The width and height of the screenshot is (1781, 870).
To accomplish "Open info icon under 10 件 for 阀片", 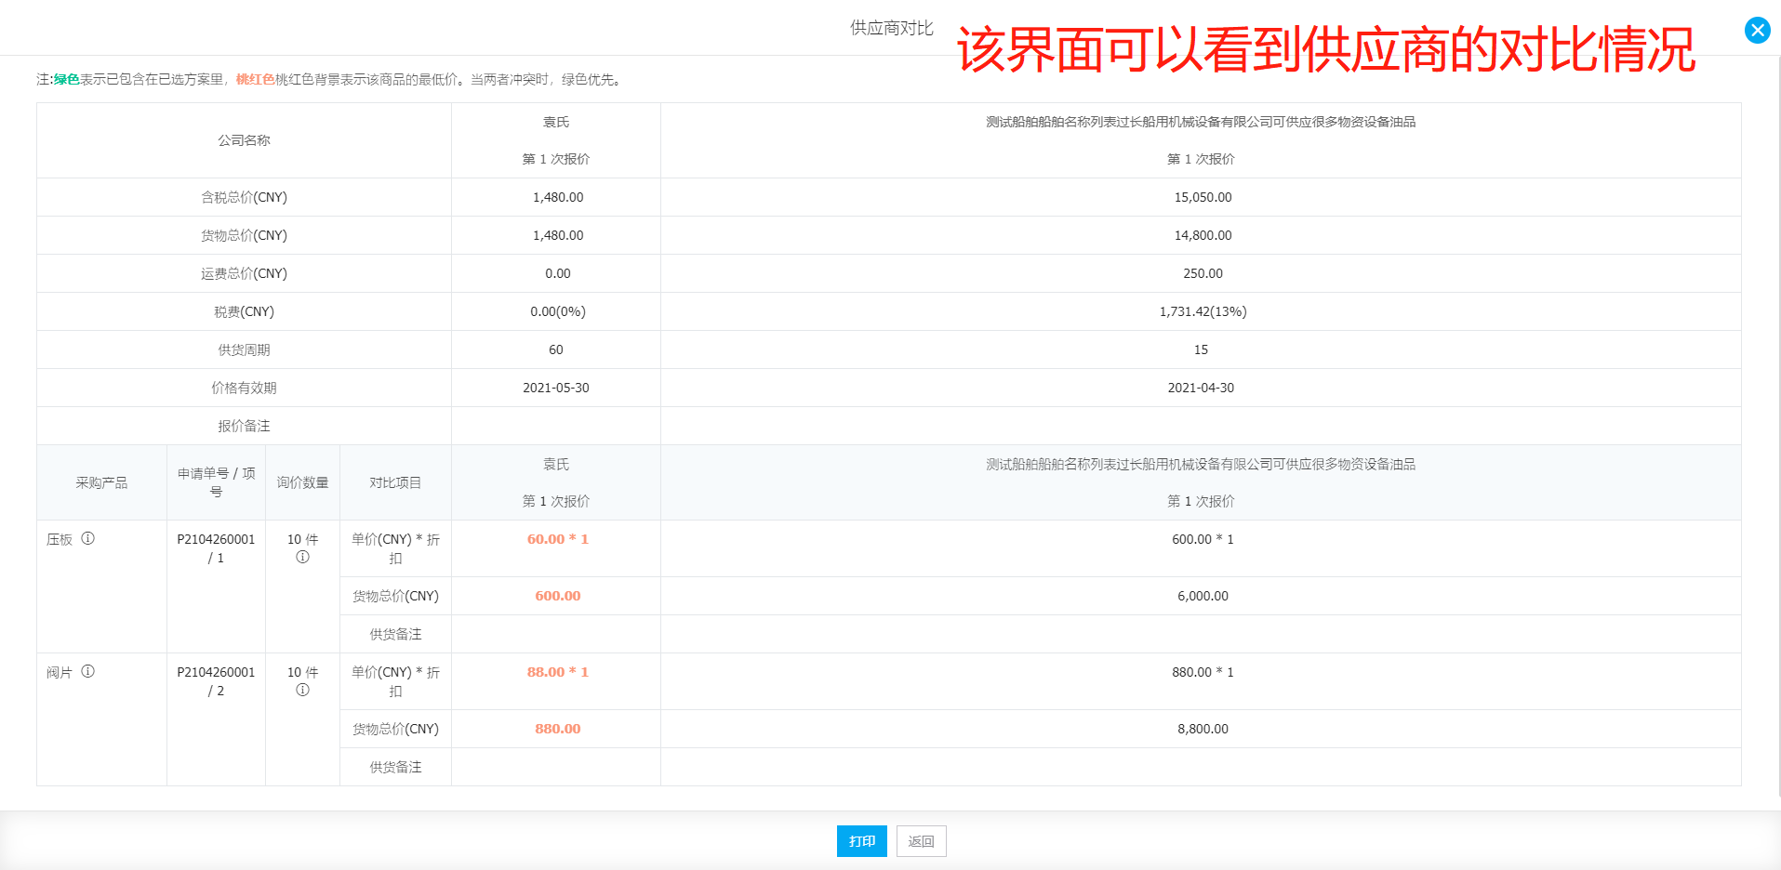I will tap(302, 690).
